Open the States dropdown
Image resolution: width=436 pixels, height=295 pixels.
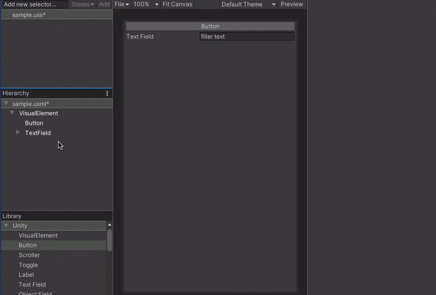tap(83, 4)
